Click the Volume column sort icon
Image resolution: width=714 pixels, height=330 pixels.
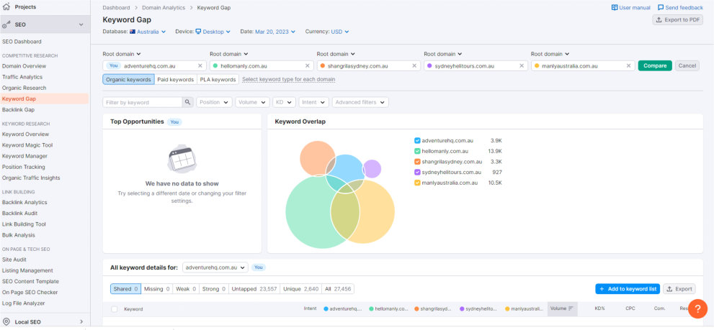point(571,308)
